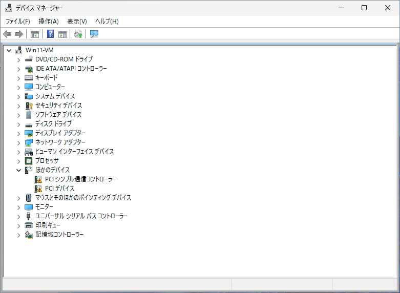Click the DVD/CD-ROM drive icon

[x=29, y=59]
